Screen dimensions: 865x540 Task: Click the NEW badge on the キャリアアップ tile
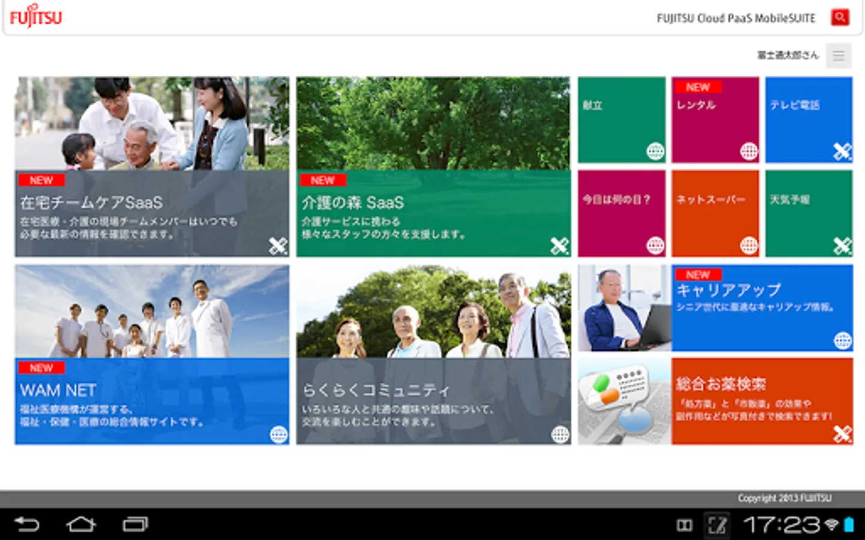tap(698, 274)
